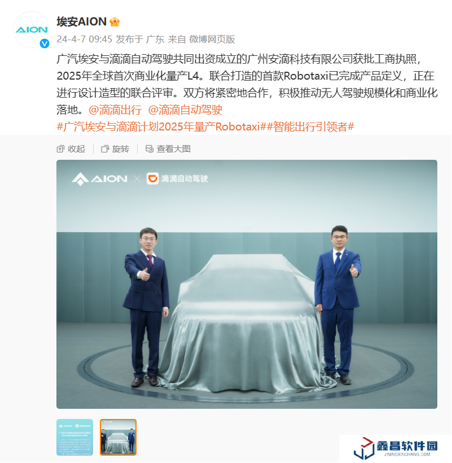Open the @滴滴出行 mention
Image resolution: width=452 pixels, height=463 pixels.
[x=115, y=110]
